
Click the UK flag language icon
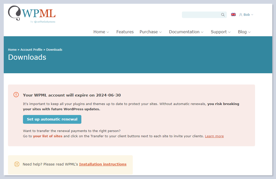233,14
